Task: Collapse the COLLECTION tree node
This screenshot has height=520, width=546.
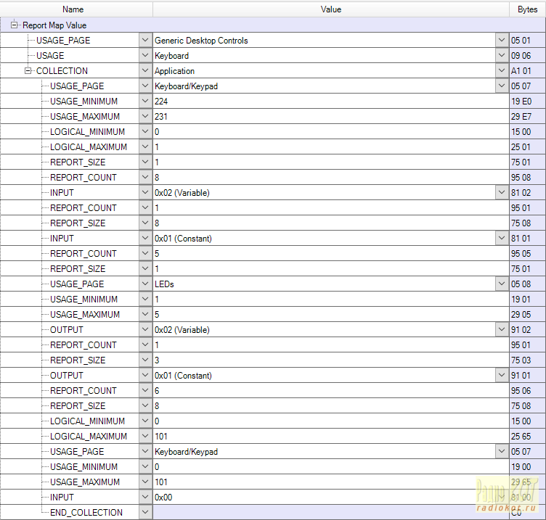Action: 28,71
